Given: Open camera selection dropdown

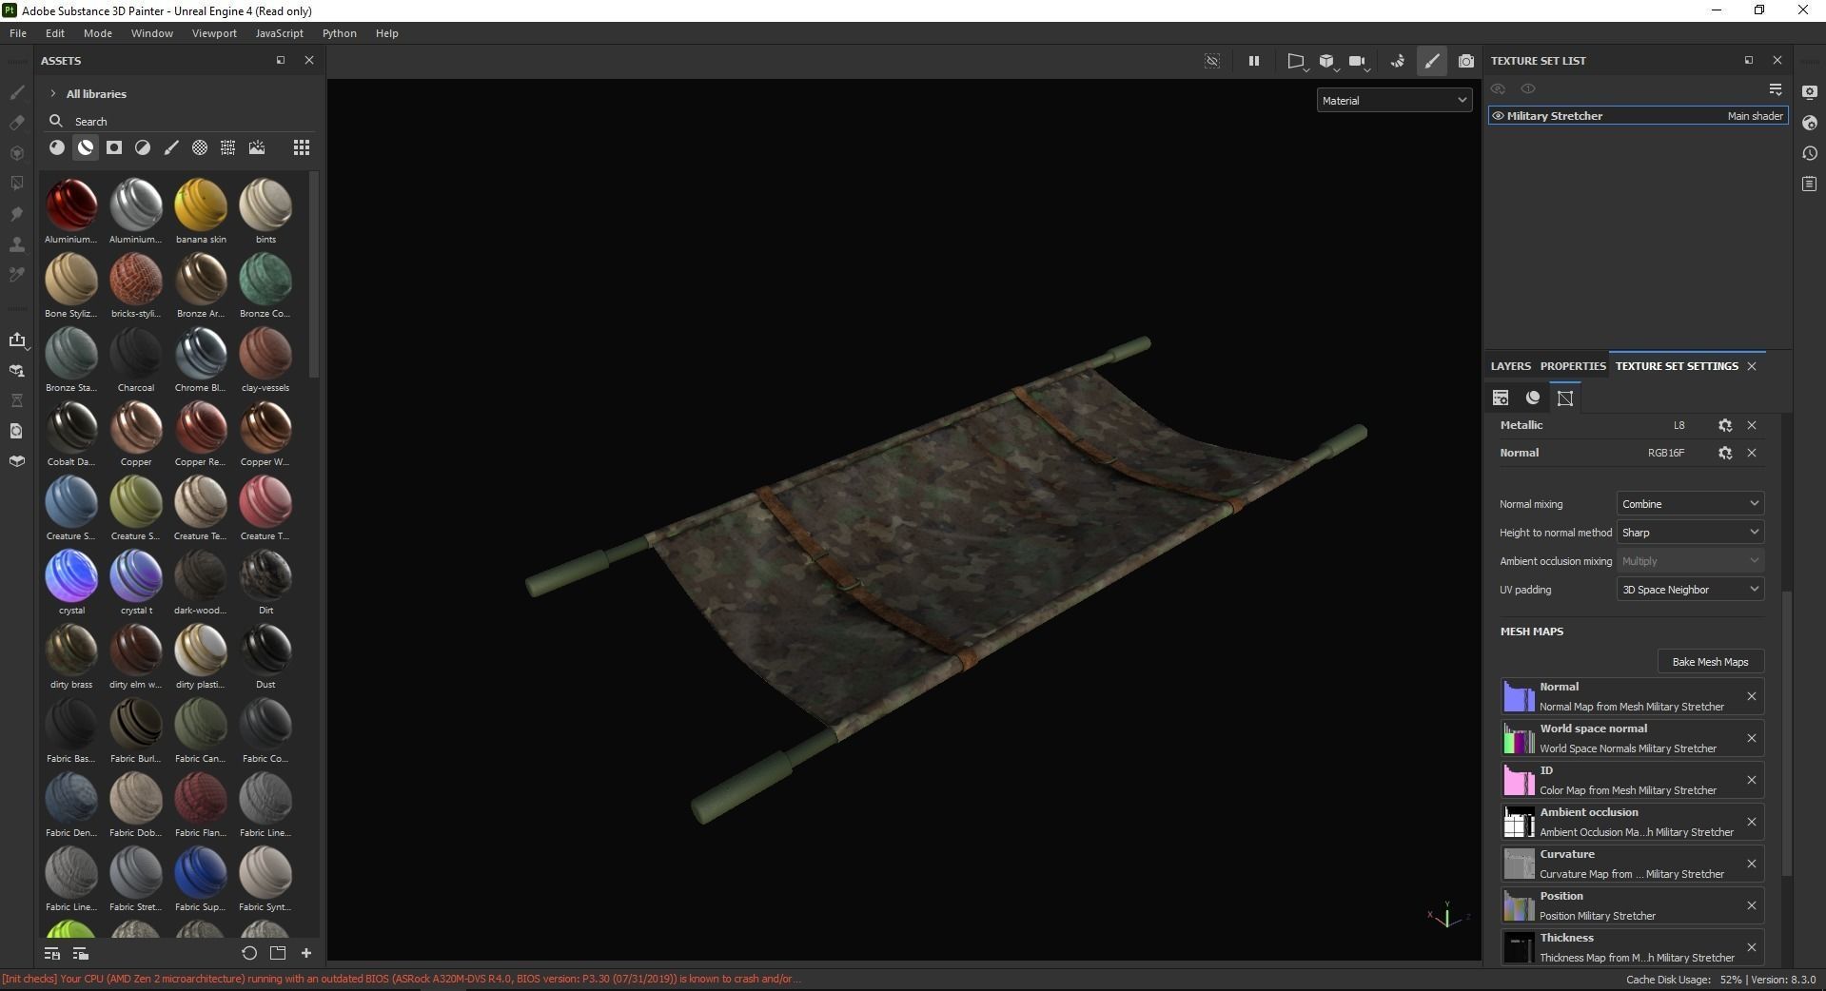Looking at the screenshot, I should click(1359, 62).
